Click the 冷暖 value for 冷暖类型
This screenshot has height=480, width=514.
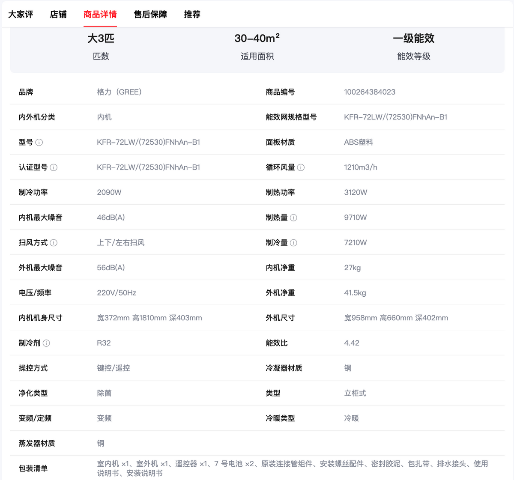(x=351, y=418)
